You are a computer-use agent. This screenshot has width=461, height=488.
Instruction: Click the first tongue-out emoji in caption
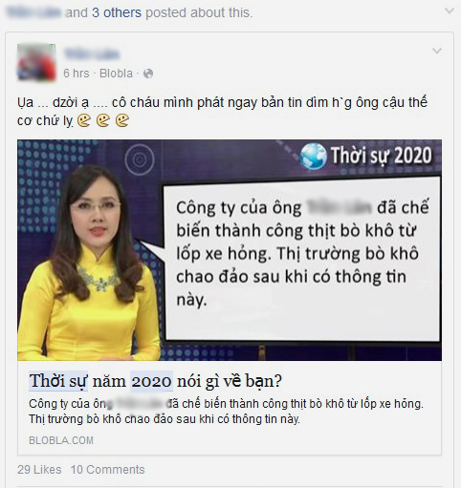point(84,120)
